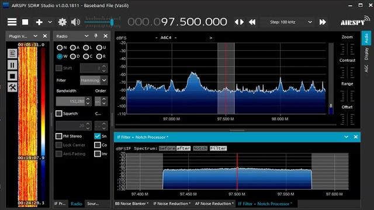Click the stop square icon in plugin sidebar
This screenshot has height=210, width=374.
tap(12, 76)
